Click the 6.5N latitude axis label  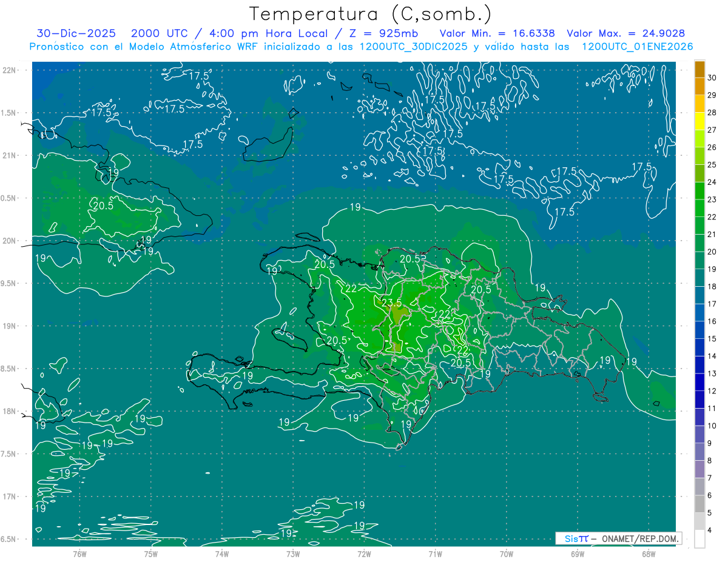(x=9, y=539)
